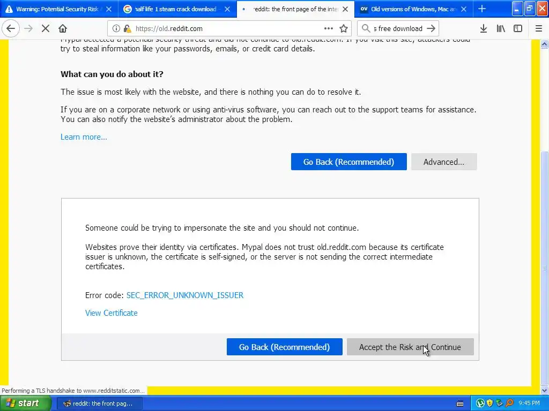Open the View Certificate link
This screenshot has height=411, width=549.
(112, 313)
